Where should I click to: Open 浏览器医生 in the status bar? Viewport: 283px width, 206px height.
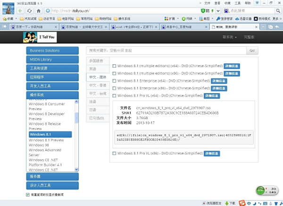coord(212,203)
